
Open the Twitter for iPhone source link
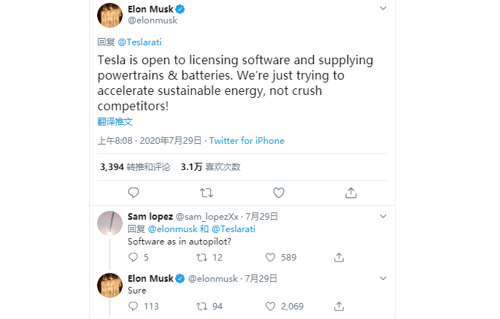tap(247, 141)
